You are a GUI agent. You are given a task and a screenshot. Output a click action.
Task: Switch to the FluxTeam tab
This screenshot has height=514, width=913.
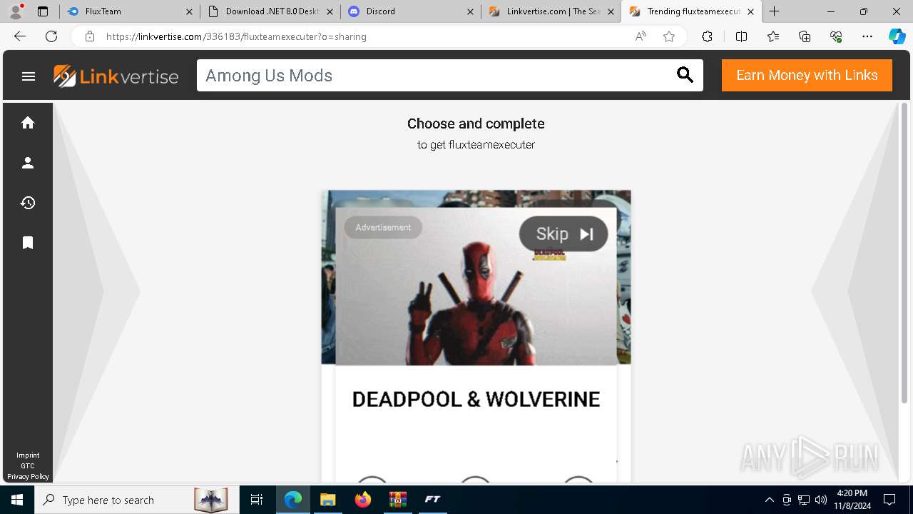(129, 11)
